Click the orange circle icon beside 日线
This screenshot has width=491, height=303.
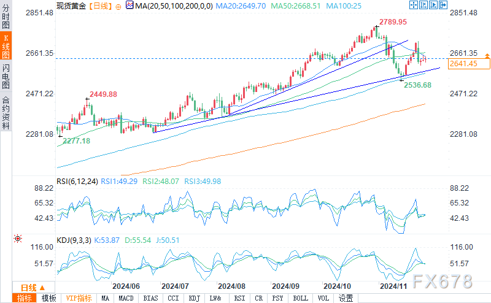point(118,7)
